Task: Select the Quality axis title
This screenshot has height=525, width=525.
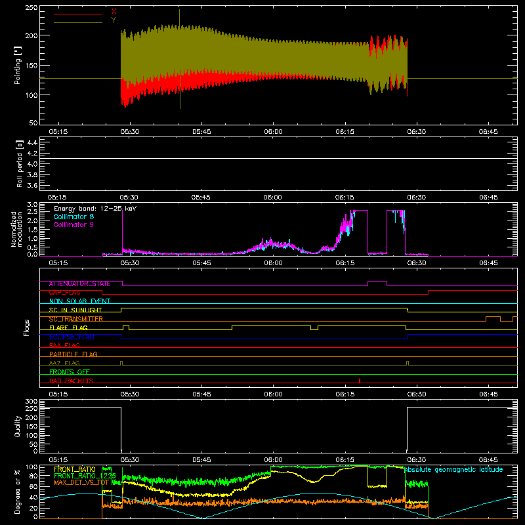Action: (18, 426)
